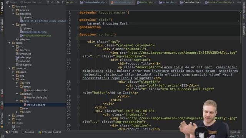Expand the factories folder
The width and height of the screenshot is (246, 138).
click(x=13, y=10)
